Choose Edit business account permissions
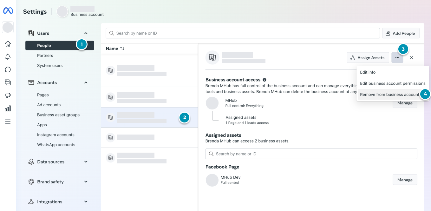Screen dimensions: 431x211 tap(393, 83)
